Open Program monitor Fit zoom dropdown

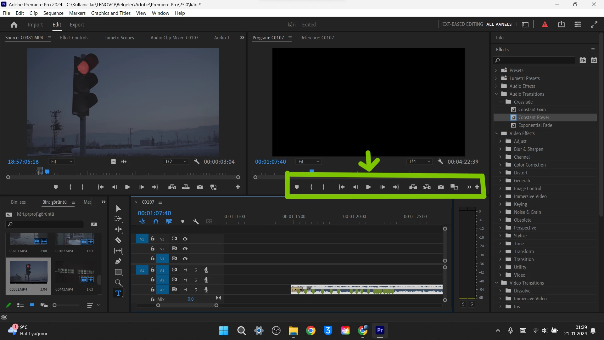[309, 161]
